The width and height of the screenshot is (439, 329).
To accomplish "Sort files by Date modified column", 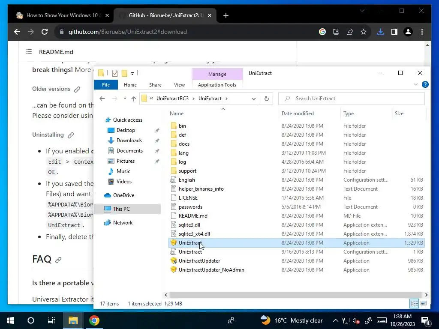I will point(298,113).
